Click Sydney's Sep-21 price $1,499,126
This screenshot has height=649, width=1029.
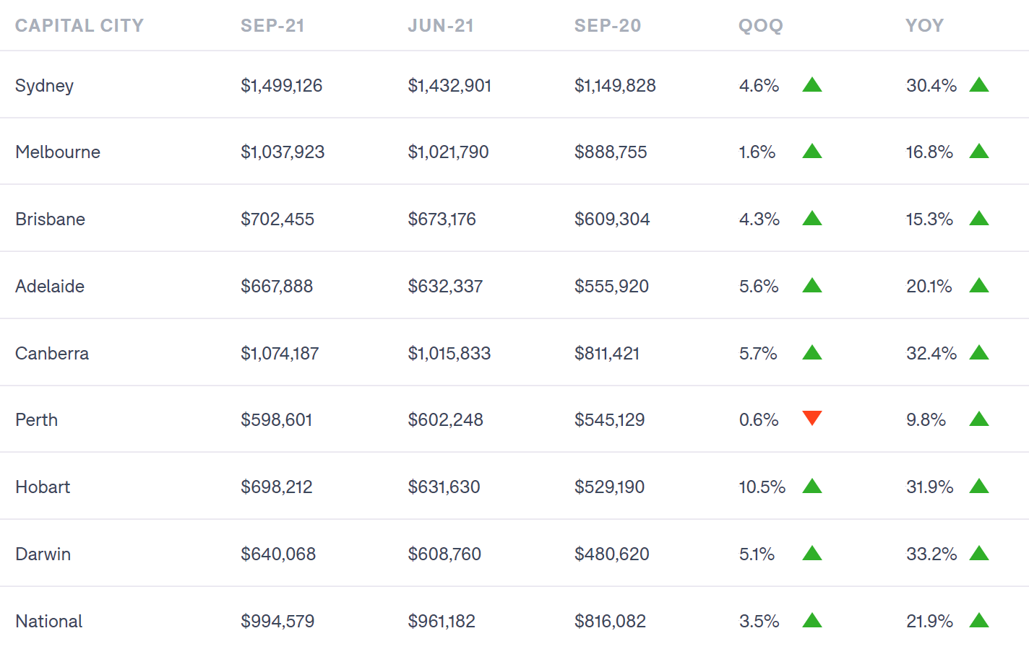point(281,86)
